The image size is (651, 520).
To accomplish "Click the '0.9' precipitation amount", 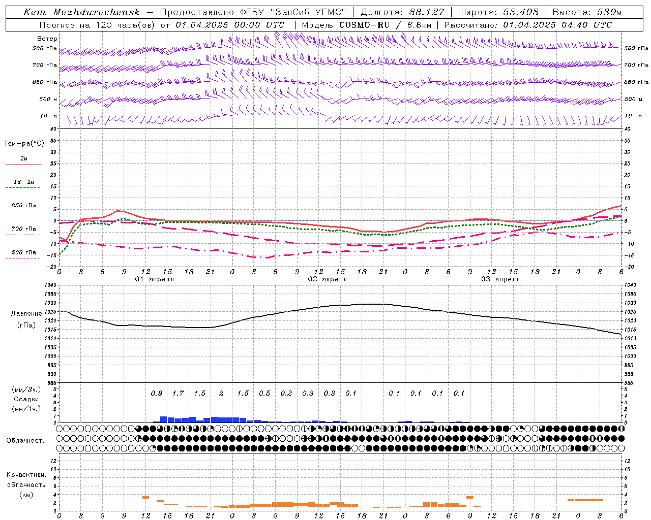I will click(x=157, y=393).
